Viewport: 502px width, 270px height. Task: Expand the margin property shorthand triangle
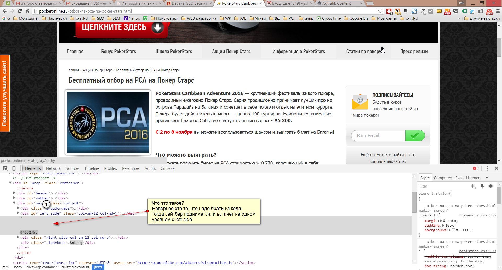click(x=441, y=221)
